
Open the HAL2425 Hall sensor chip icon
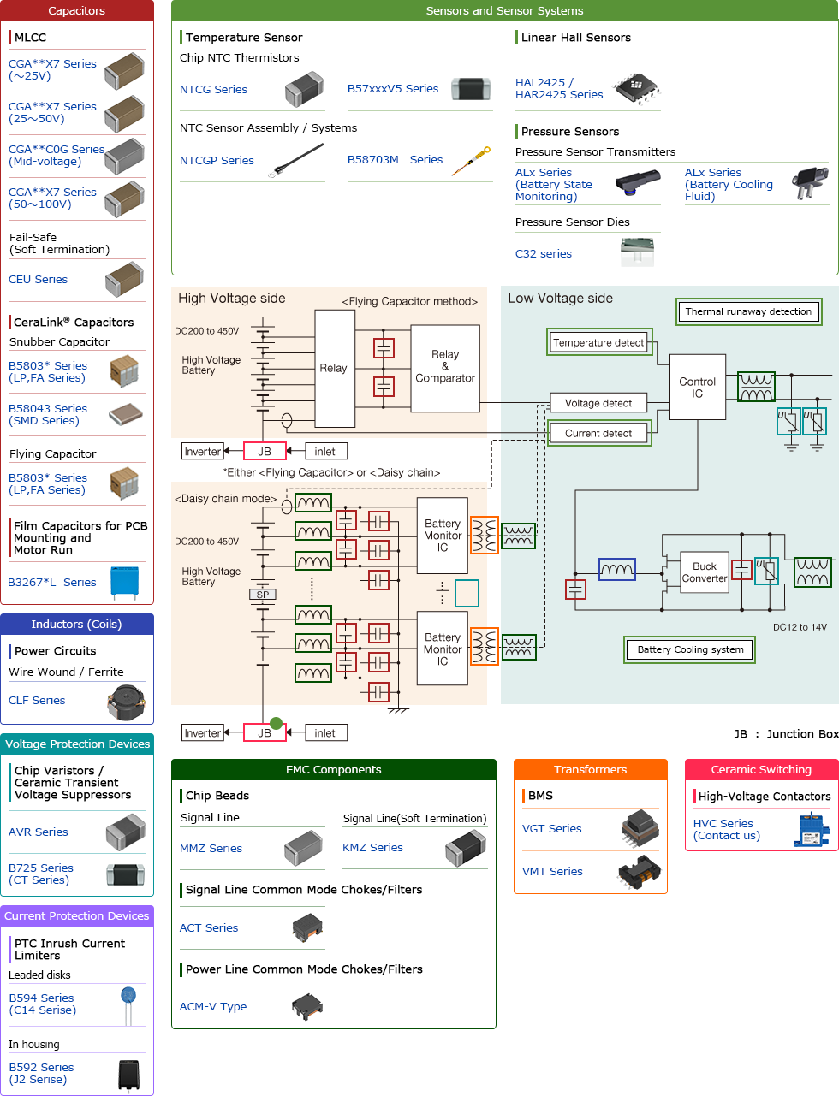pyautogui.click(x=635, y=88)
